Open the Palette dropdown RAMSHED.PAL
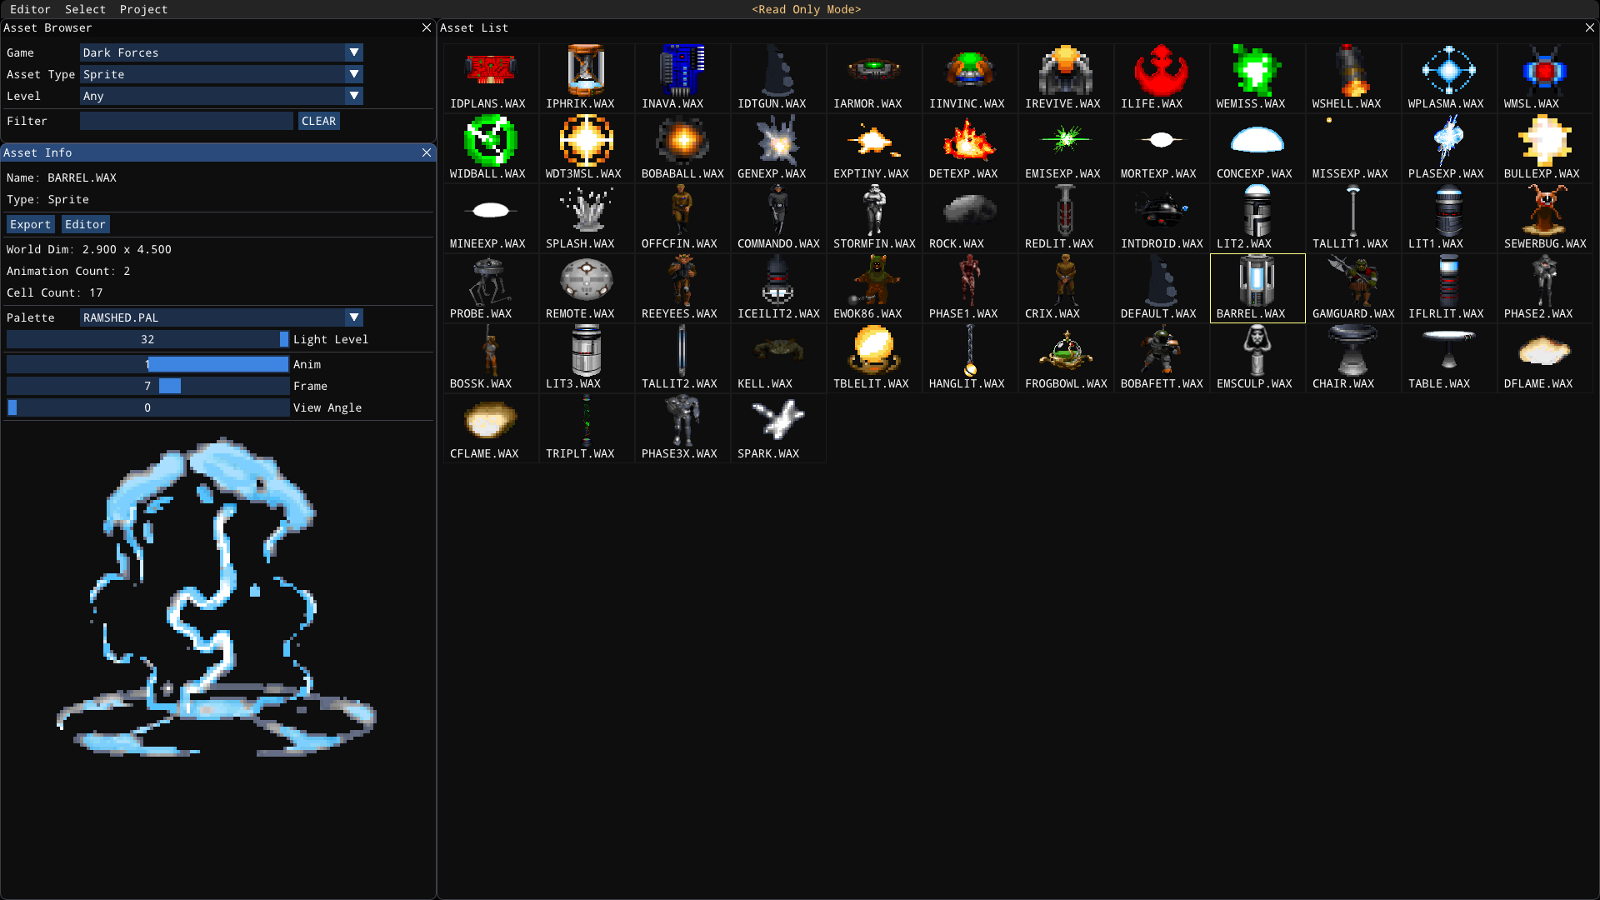Viewport: 1600px width, 900px height. point(221,317)
